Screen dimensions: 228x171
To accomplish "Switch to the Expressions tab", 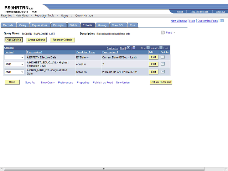I will coord(40,25).
